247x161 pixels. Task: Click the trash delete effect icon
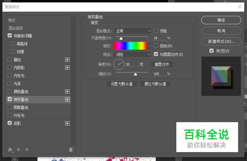coord(71,150)
